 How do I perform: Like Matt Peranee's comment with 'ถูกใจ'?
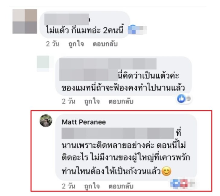tap(92, 186)
